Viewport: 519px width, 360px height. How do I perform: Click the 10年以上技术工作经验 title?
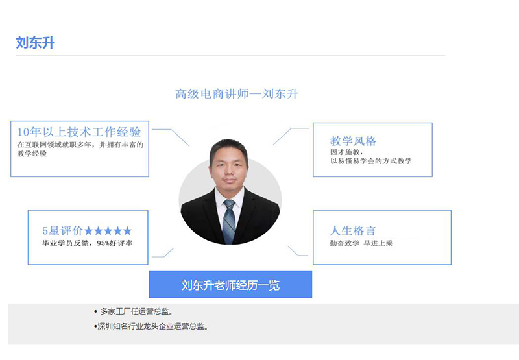[79, 132]
